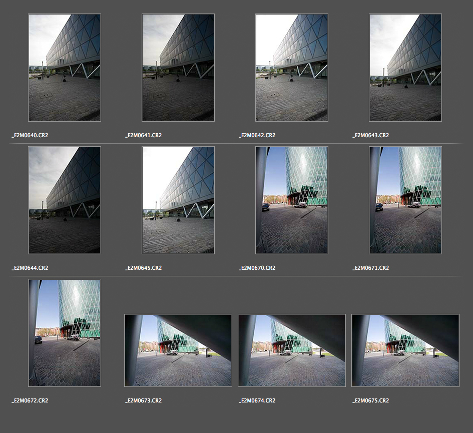Select the _E2M0640.CR2 image thumbnail
This screenshot has width=473, height=433.
[65, 68]
